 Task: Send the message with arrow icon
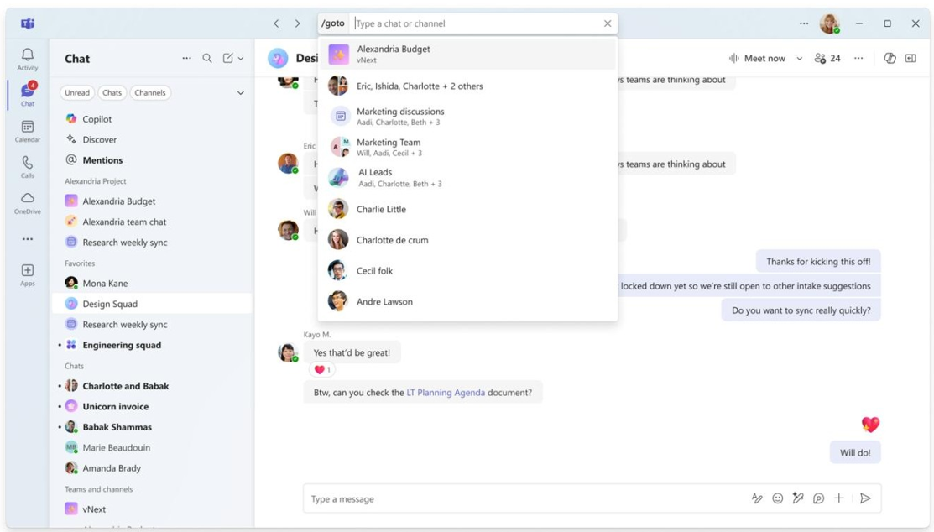865,498
